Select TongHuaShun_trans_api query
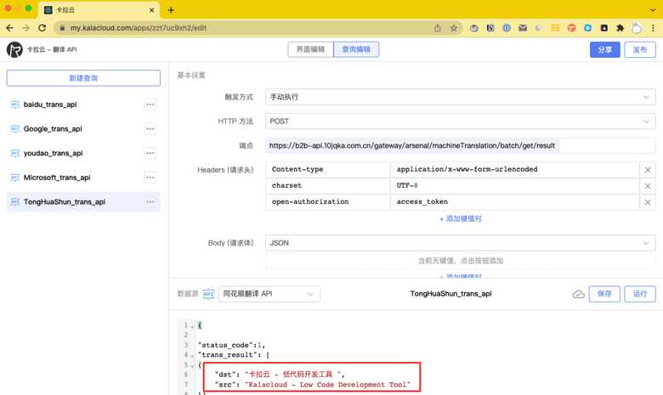663x395 pixels. pos(83,202)
